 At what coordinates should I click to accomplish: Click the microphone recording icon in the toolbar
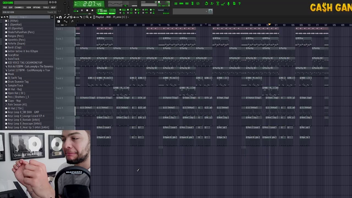228,4
